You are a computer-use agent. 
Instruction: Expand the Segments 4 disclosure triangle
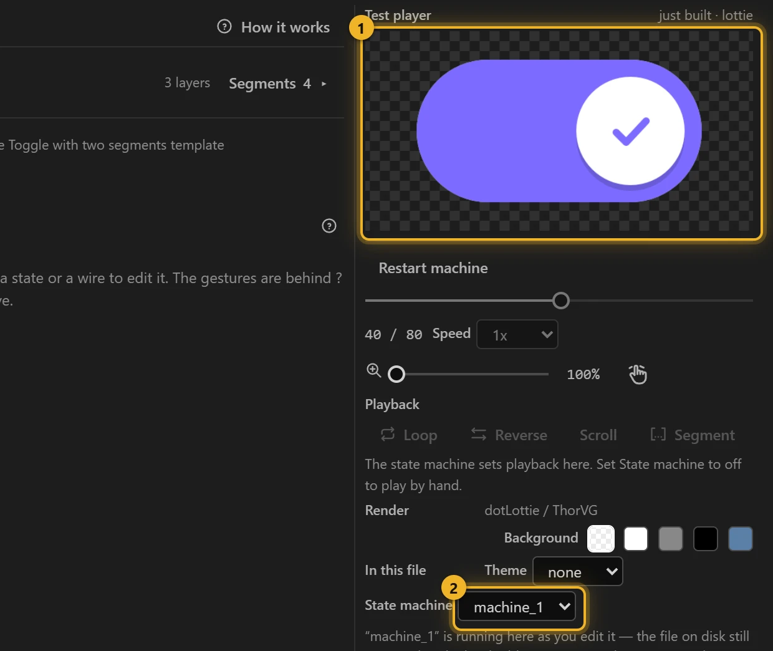324,84
